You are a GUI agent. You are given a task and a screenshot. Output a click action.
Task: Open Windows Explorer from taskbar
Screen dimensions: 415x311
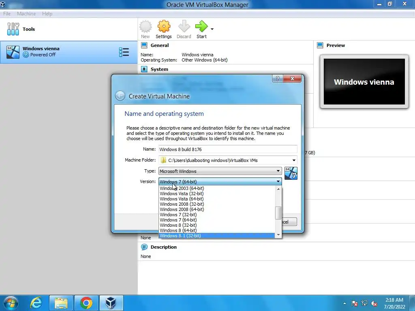pos(61,303)
